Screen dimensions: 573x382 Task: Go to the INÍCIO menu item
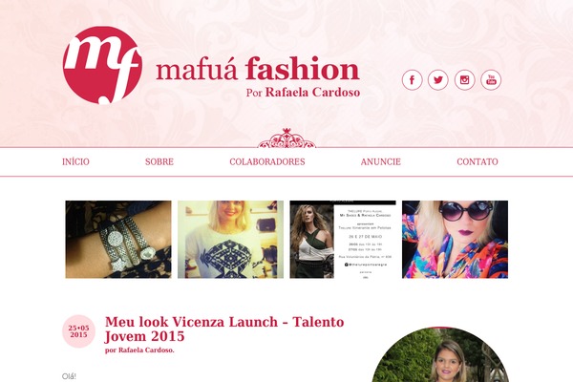point(75,161)
